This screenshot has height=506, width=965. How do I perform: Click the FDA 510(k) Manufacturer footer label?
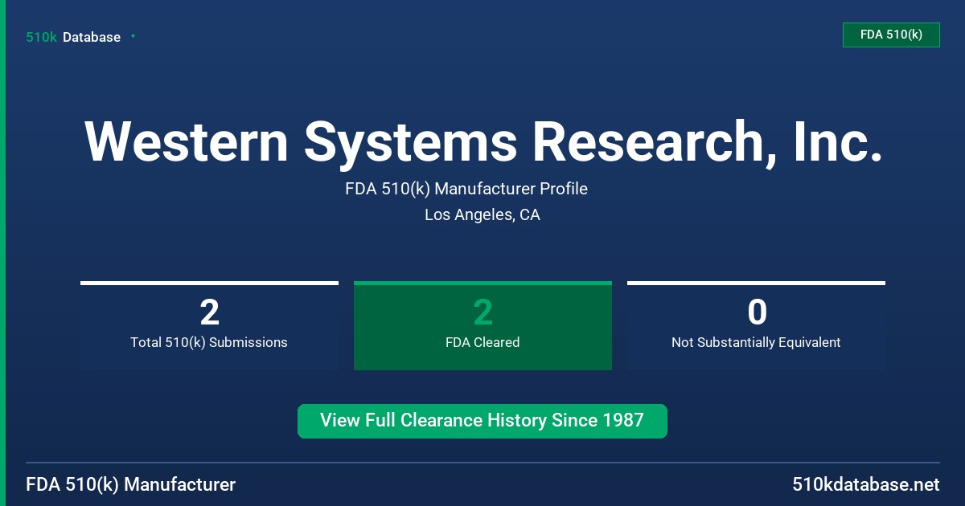point(131,484)
